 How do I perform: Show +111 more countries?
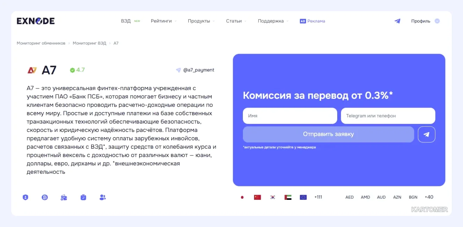[318, 197]
